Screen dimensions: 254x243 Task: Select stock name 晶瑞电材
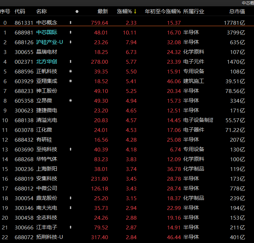(x=47, y=52)
